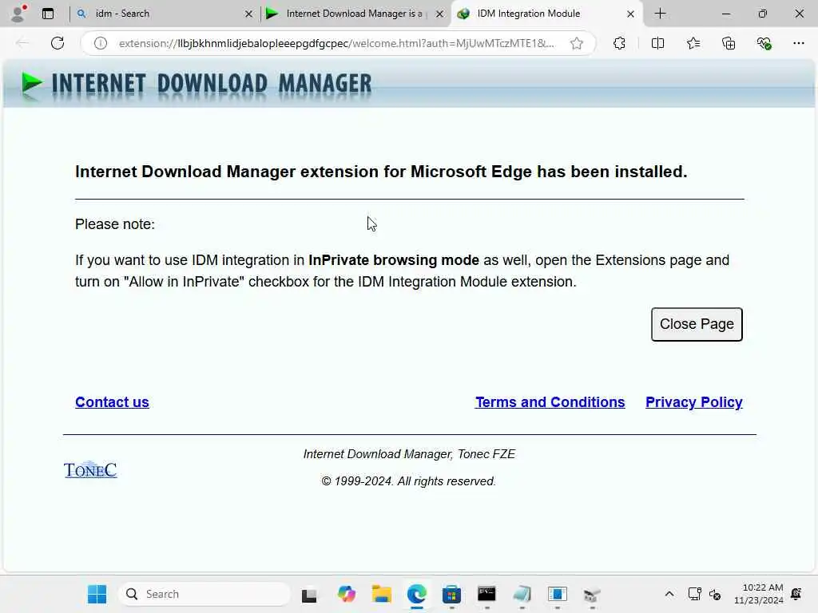This screenshot has height=613, width=818.
Task: Click the address bar URL
Action: [336, 43]
